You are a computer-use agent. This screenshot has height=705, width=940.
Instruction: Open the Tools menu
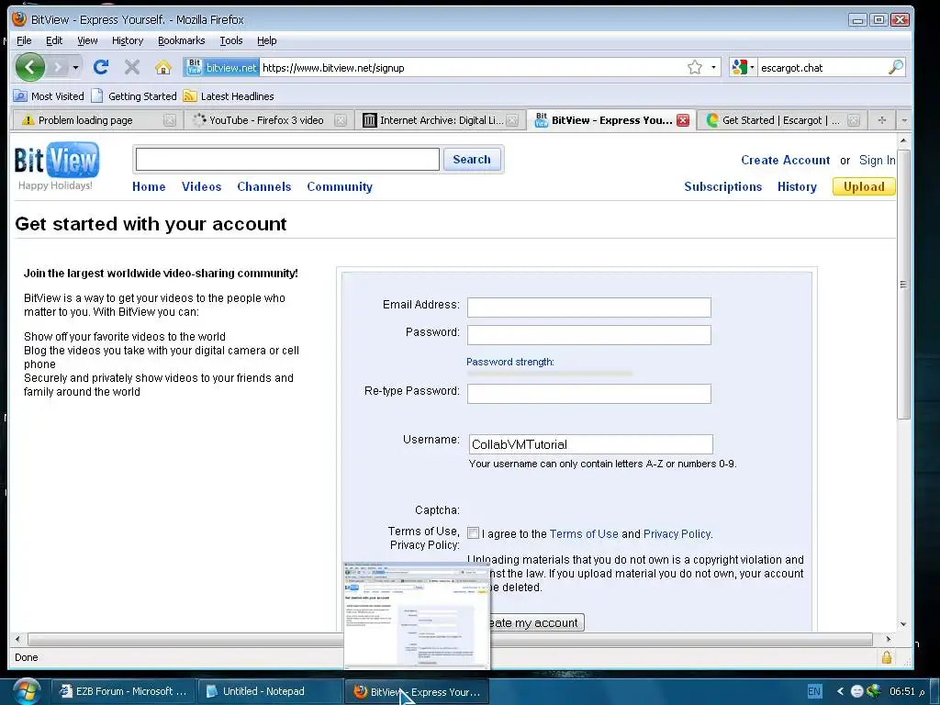click(230, 40)
